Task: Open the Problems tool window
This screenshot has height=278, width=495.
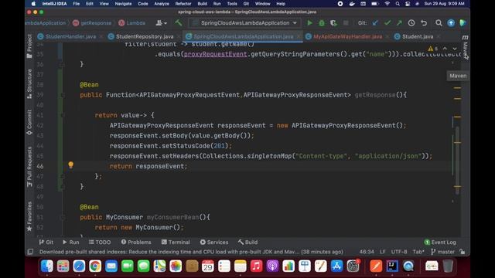Action: pyautogui.click(x=136, y=242)
